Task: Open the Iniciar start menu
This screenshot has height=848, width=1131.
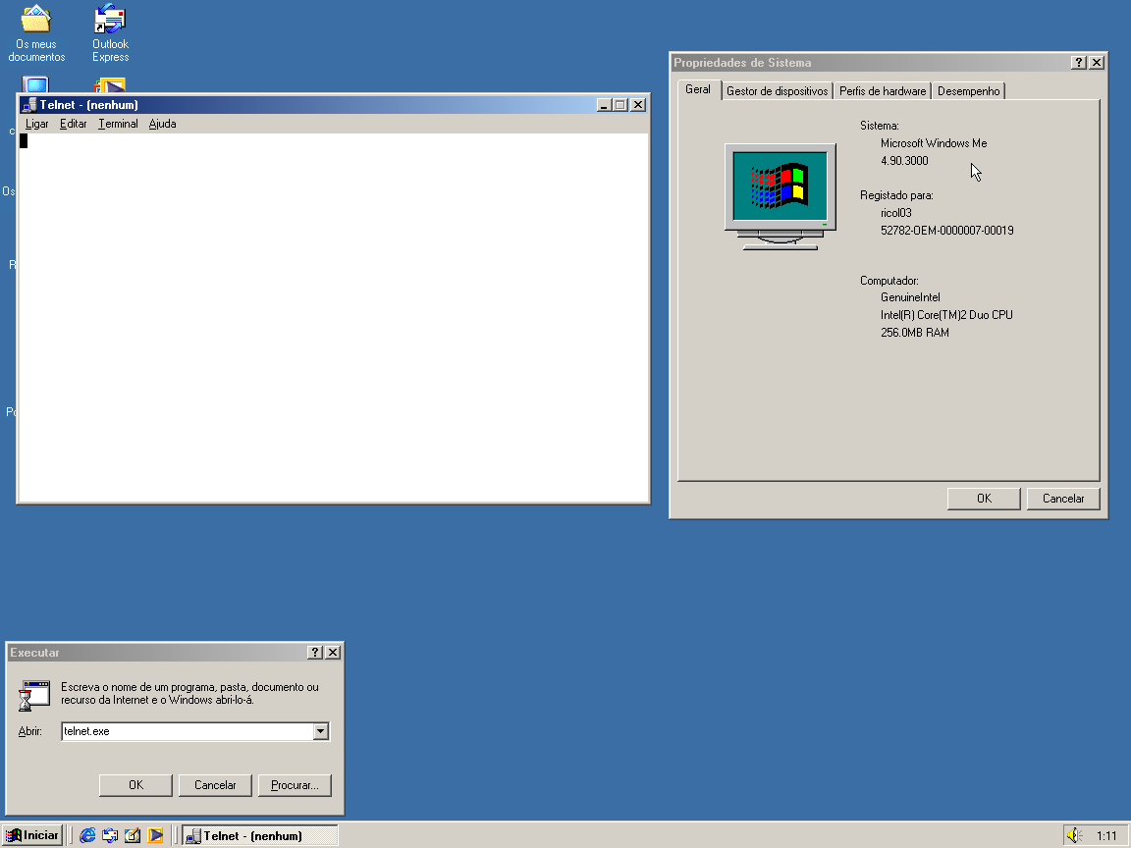Action: tap(32, 835)
